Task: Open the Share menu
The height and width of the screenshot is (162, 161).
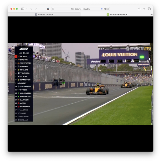Action: point(139,9)
